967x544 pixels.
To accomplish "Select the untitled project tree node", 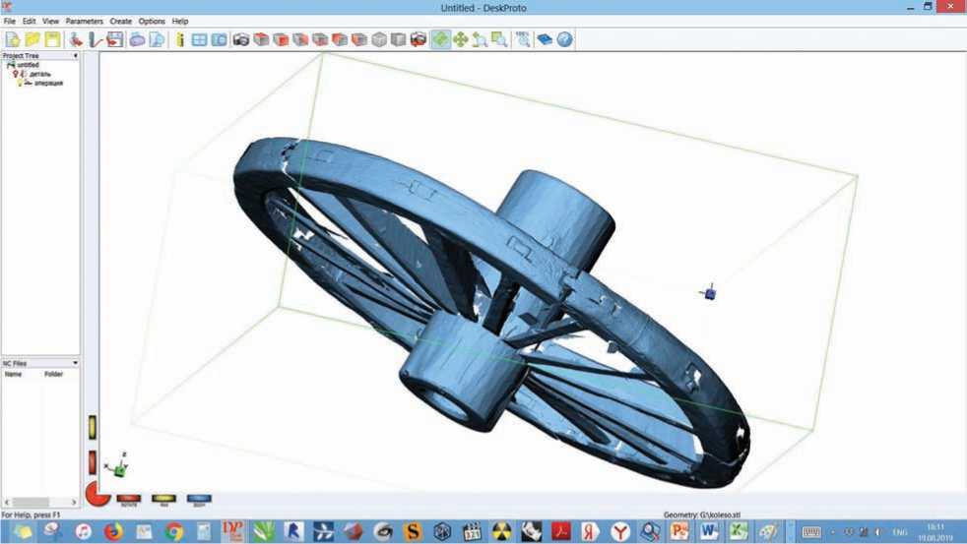I will click(x=28, y=65).
